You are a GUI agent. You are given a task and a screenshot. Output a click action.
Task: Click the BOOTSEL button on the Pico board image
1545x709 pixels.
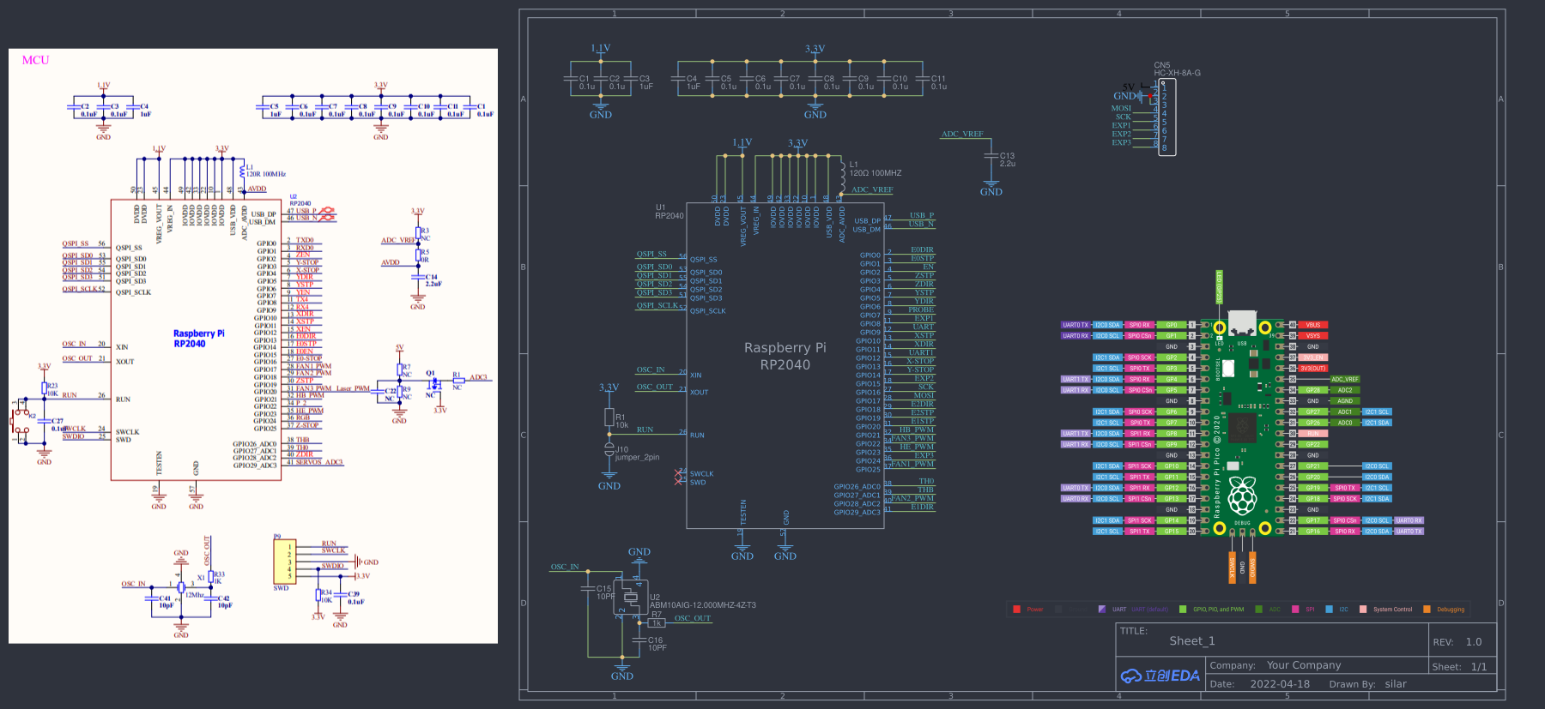click(x=1228, y=369)
